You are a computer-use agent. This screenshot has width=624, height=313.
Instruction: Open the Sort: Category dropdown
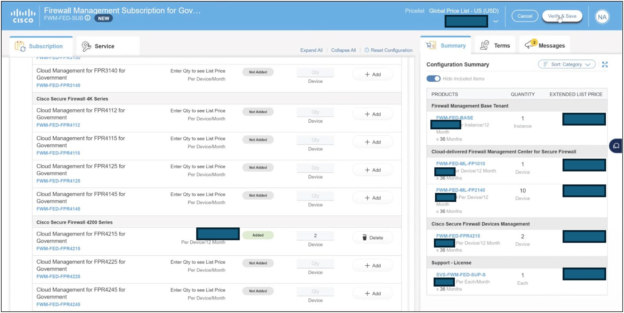[567, 64]
